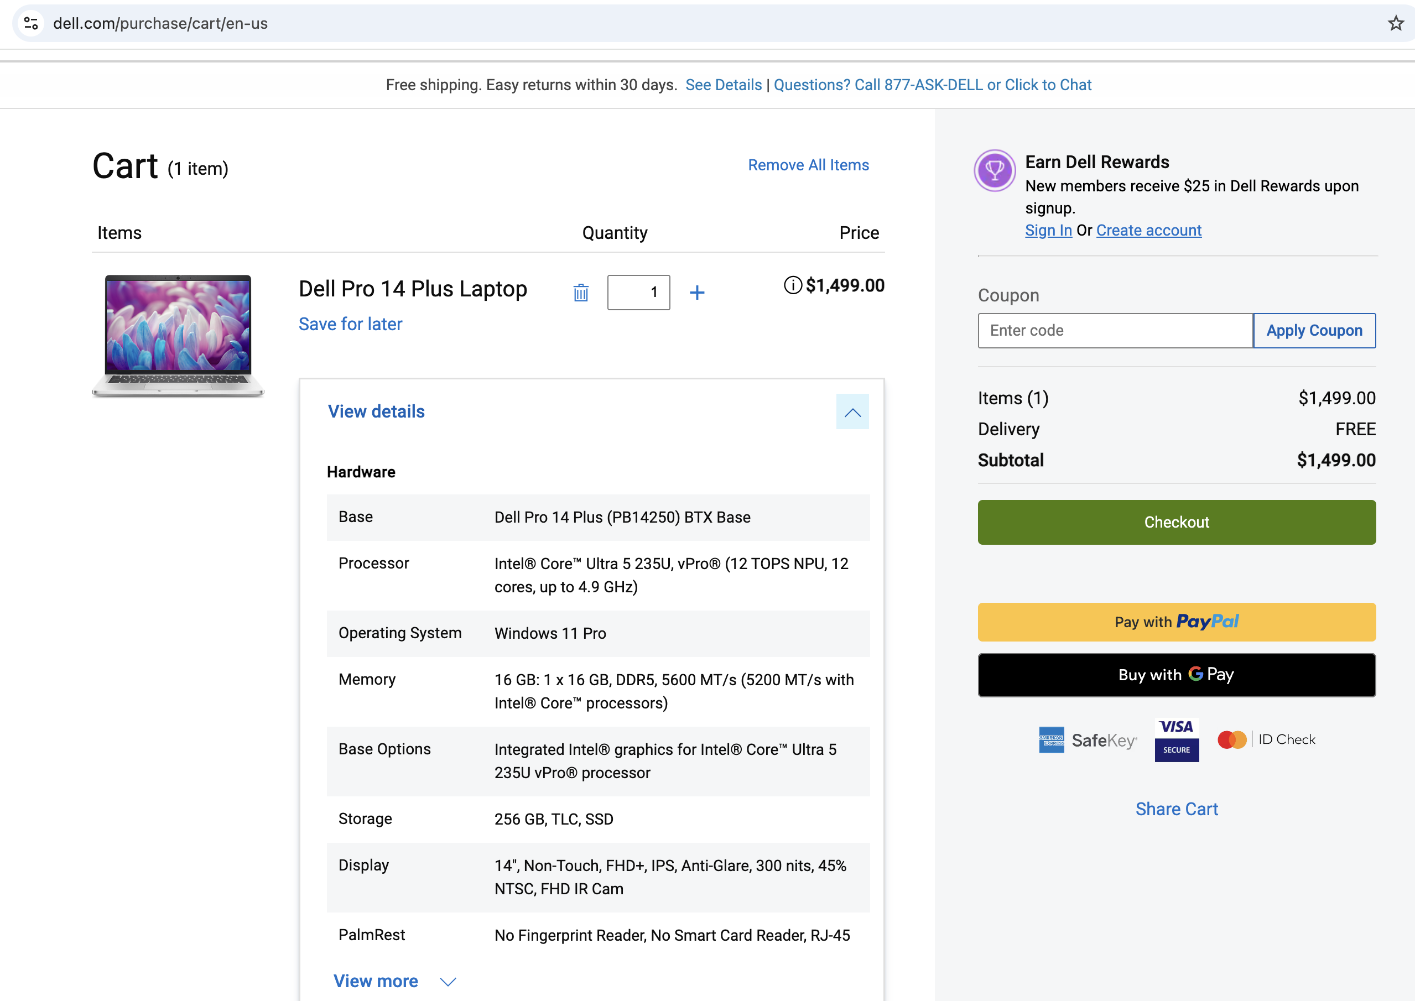
Task: Open site information icon in address bar
Action: 31,23
